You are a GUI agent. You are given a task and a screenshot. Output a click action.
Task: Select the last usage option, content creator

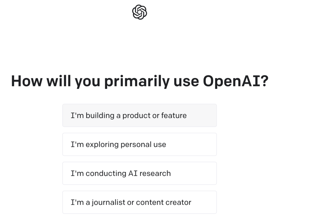pyautogui.click(x=139, y=202)
